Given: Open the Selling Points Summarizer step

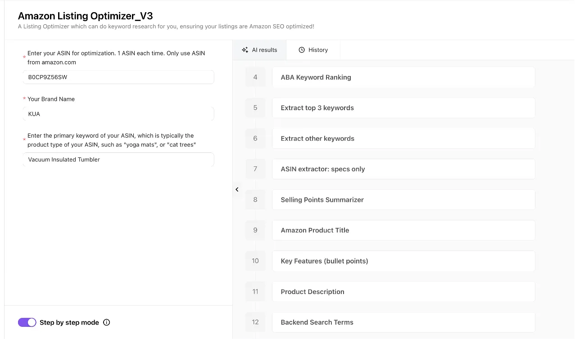Looking at the screenshot, I should click(403, 200).
